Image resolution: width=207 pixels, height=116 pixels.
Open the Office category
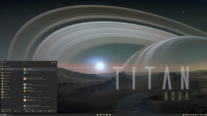pos(12,92)
